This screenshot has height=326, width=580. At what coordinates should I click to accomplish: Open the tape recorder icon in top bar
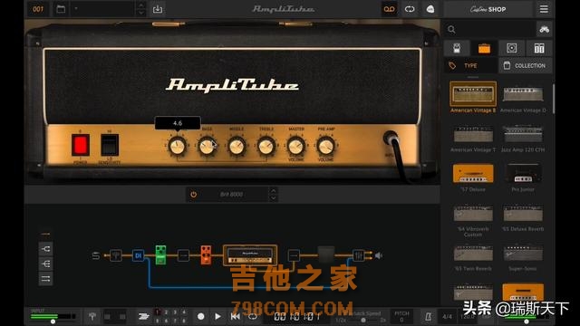tap(389, 9)
